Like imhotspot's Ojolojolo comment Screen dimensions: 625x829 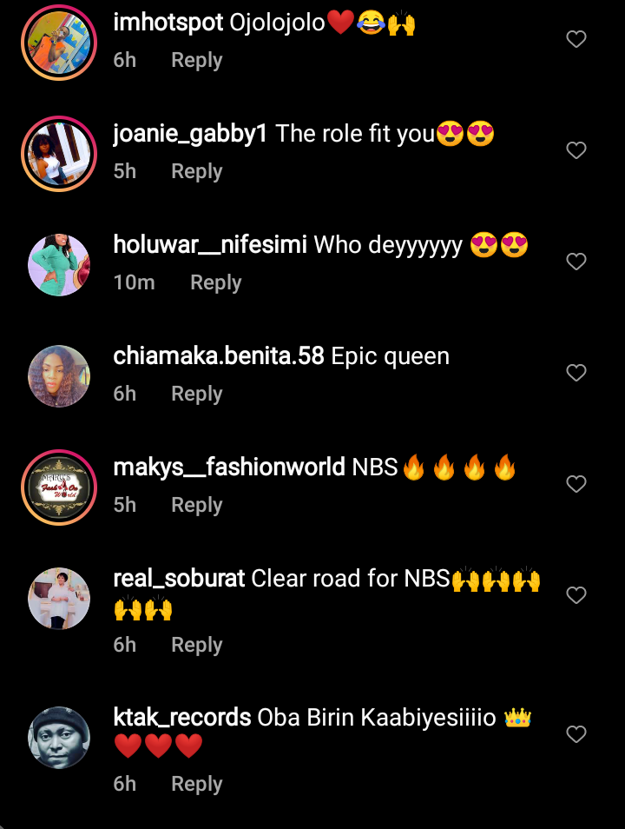576,39
